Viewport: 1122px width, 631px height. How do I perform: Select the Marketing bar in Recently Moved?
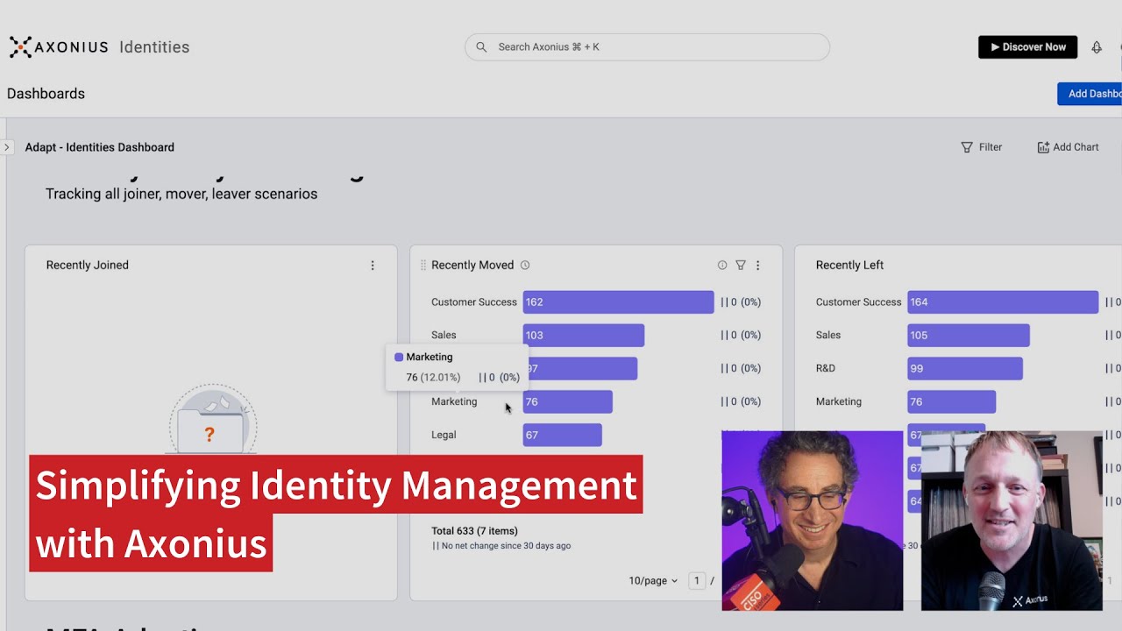567,402
